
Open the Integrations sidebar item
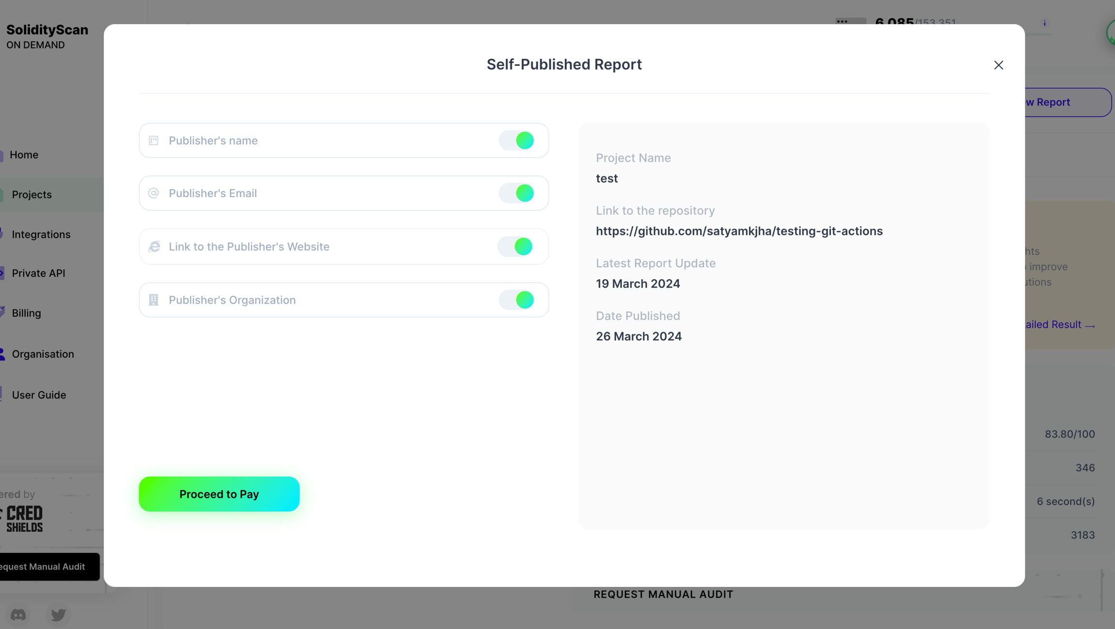[41, 234]
